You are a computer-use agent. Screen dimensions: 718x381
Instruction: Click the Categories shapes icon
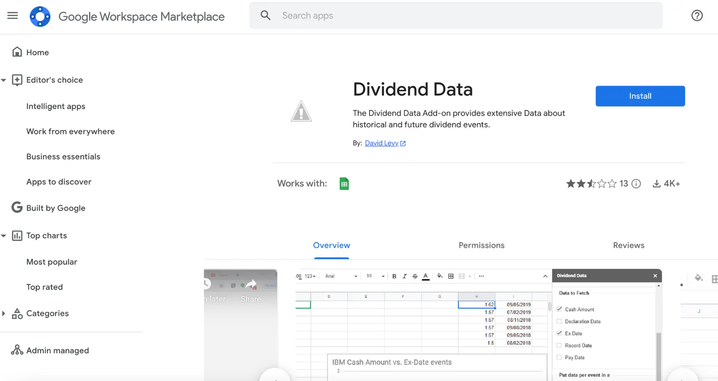click(17, 313)
